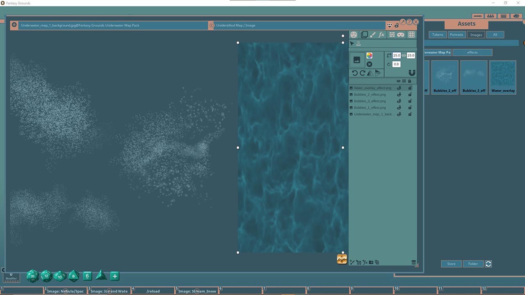Open the fx effects tool
Viewport: 525px width, 295px height.
[x=381, y=34]
